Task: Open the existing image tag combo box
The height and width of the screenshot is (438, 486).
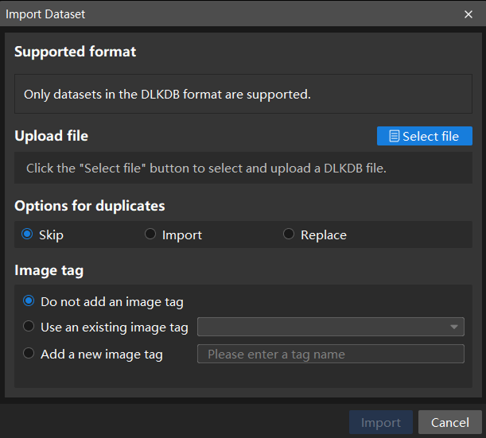Action: coord(322,327)
